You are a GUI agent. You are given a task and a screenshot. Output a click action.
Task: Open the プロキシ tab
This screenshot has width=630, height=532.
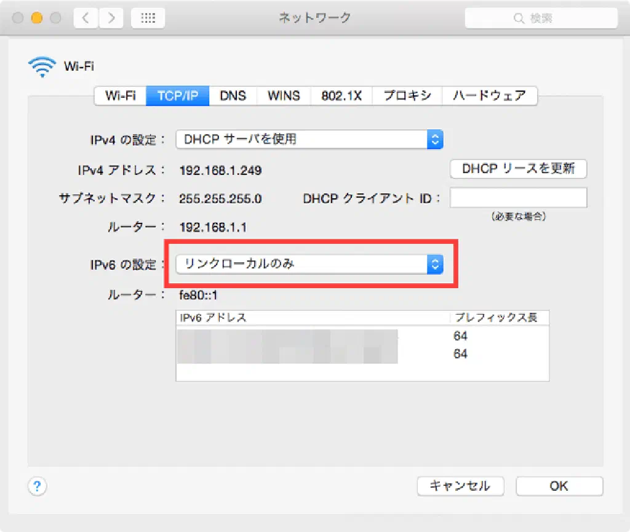pyautogui.click(x=407, y=95)
